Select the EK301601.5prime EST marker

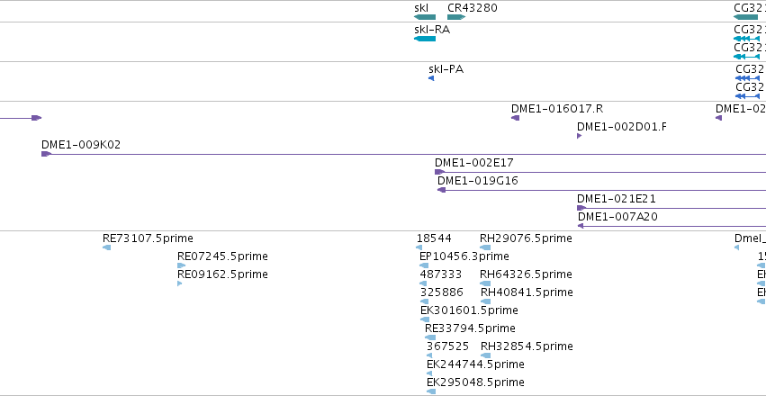tap(425, 319)
